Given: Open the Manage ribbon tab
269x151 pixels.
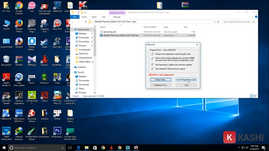Looking at the screenshot, I should pyautogui.click(x=117, y=17).
